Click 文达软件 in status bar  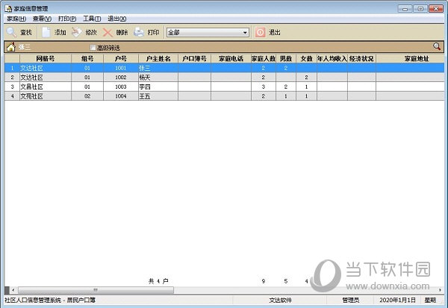click(280, 300)
